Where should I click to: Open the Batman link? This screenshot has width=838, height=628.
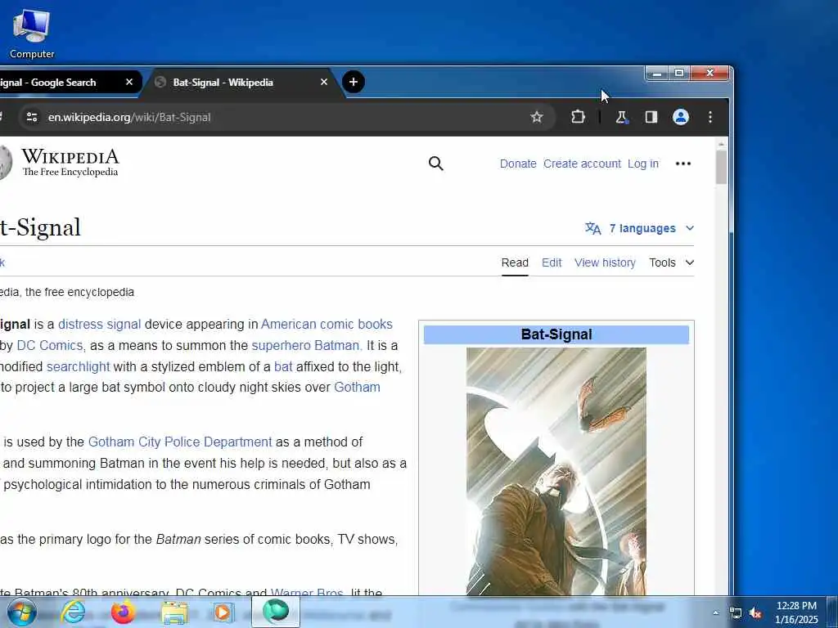tap(336, 346)
